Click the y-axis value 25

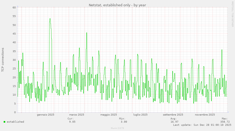coord(14,69)
